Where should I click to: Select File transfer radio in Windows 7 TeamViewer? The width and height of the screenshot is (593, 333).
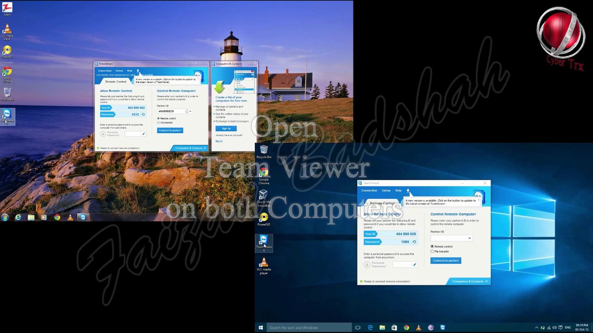(x=158, y=123)
